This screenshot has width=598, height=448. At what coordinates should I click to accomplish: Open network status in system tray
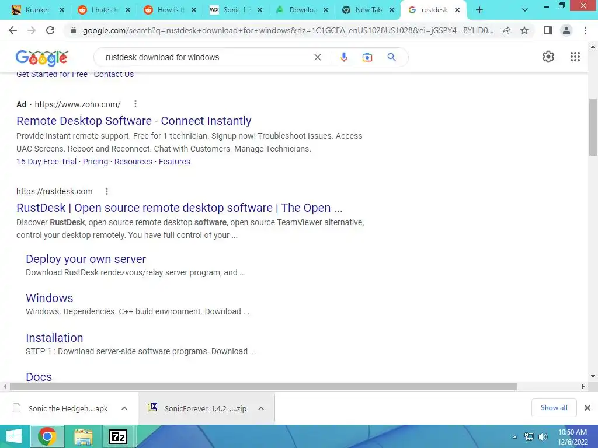(529, 437)
